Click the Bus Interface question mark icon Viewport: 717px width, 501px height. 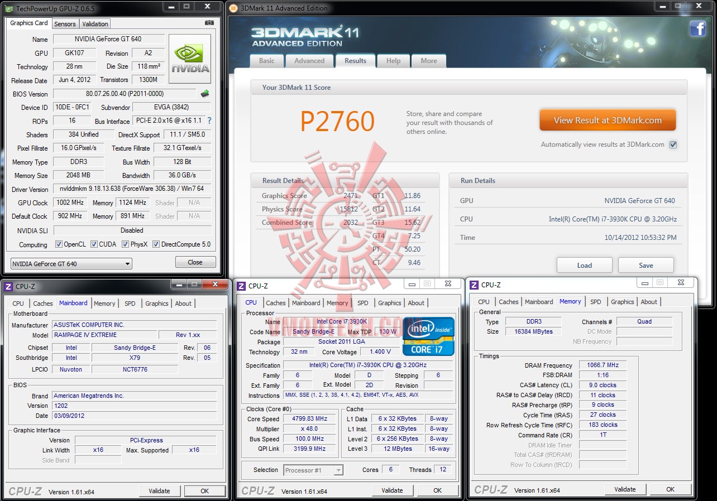pyautogui.click(x=209, y=121)
